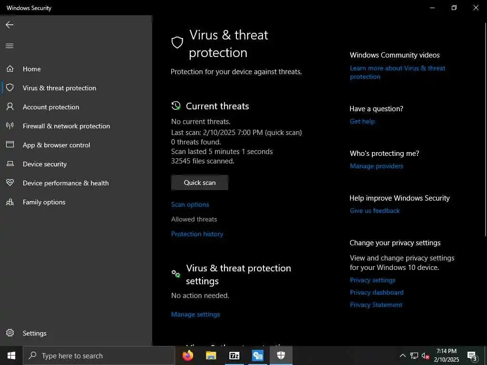Click the taskbar search box

(99, 355)
